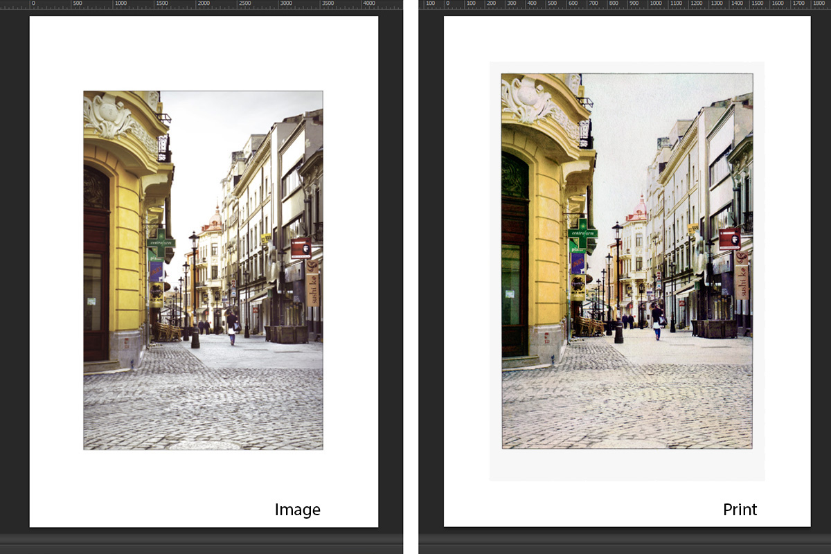Image resolution: width=831 pixels, height=554 pixels.
Task: Select the green pharmacy cross in Image photo
Action: [161, 242]
